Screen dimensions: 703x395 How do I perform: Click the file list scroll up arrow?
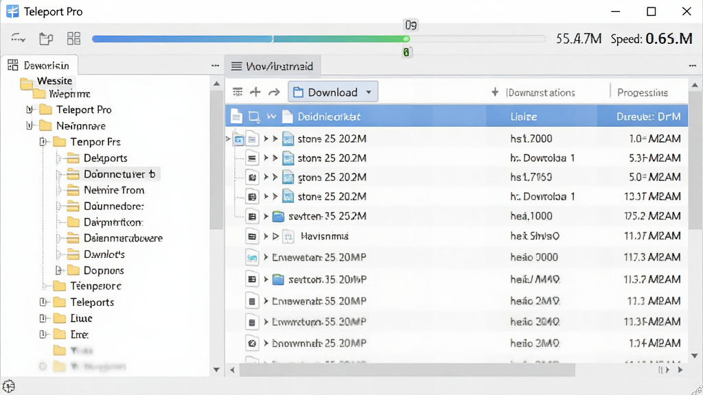(695, 85)
